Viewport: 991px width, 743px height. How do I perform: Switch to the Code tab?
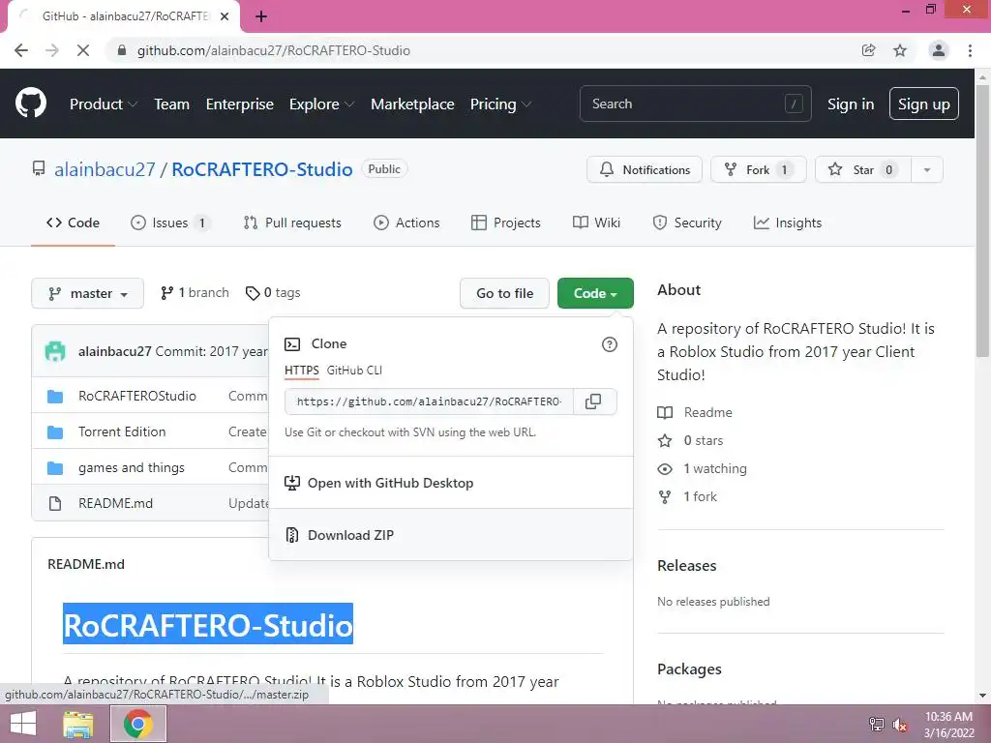click(73, 223)
